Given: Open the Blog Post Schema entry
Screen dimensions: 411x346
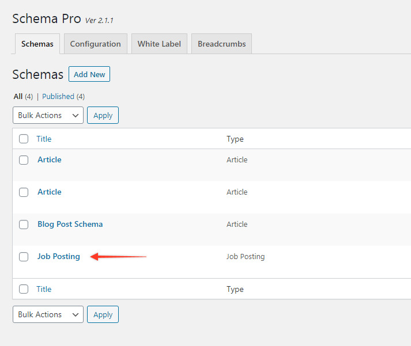Looking at the screenshot, I should (70, 224).
